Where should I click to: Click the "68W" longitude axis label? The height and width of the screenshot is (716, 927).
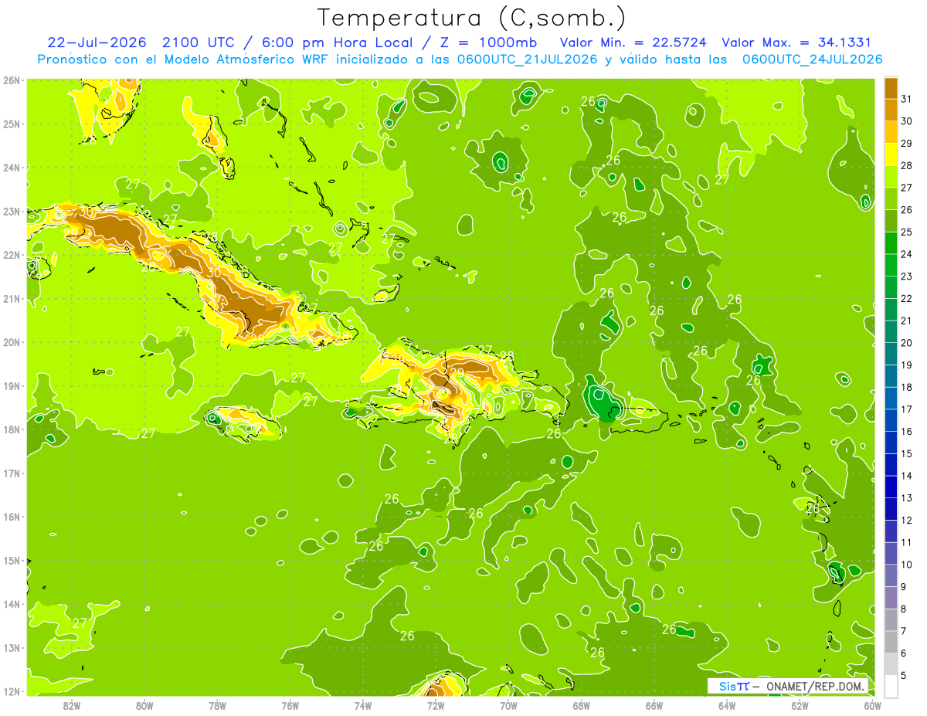tap(581, 706)
